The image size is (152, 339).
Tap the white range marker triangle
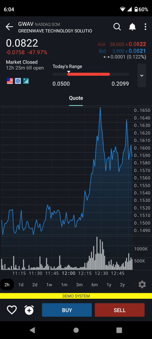pyautogui.click(x=69, y=72)
